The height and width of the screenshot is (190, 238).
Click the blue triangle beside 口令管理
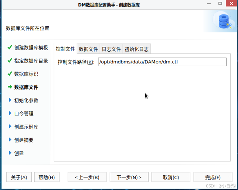click(10, 113)
